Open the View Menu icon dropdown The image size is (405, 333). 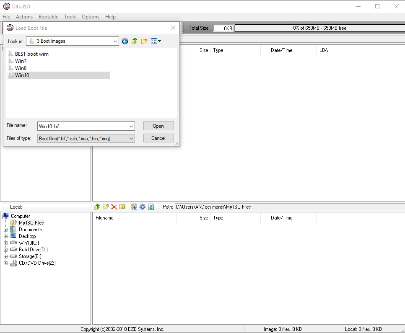click(x=156, y=41)
